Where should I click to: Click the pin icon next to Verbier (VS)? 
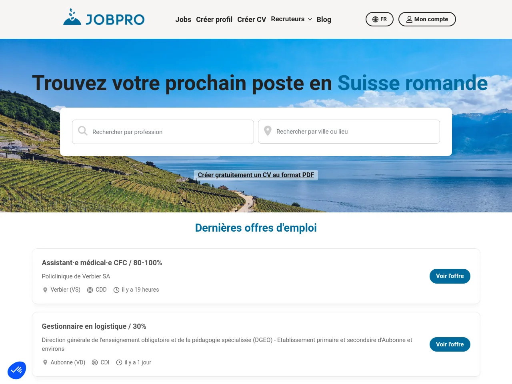click(45, 290)
